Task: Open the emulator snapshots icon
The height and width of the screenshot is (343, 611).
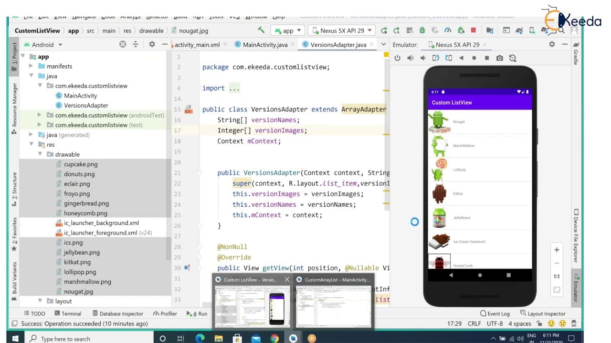Action: (x=512, y=58)
